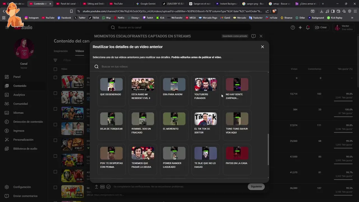Click the Crear button
The image size is (359, 202).
click(321, 27)
